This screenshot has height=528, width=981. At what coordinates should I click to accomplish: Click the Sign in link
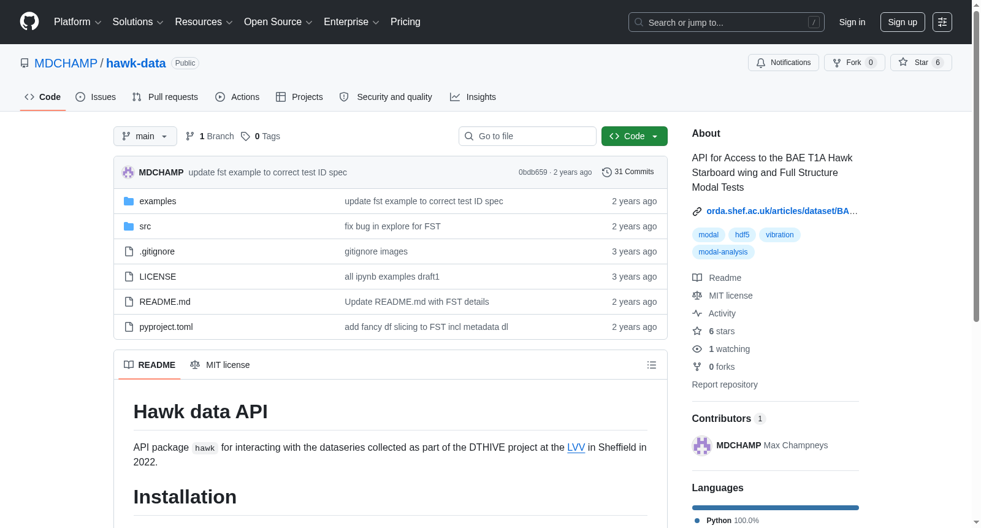[x=852, y=22]
